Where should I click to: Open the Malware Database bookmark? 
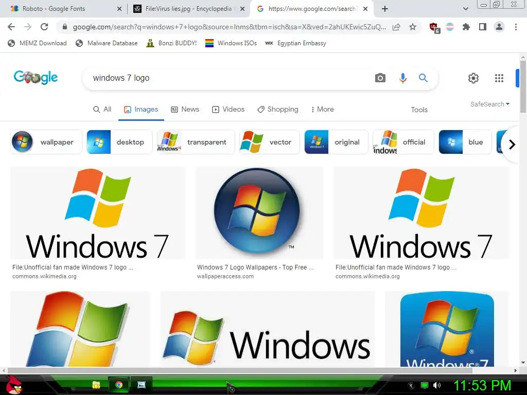(x=107, y=43)
